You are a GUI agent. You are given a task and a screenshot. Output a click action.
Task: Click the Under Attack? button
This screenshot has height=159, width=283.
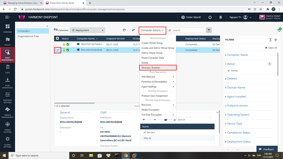click(x=191, y=17)
